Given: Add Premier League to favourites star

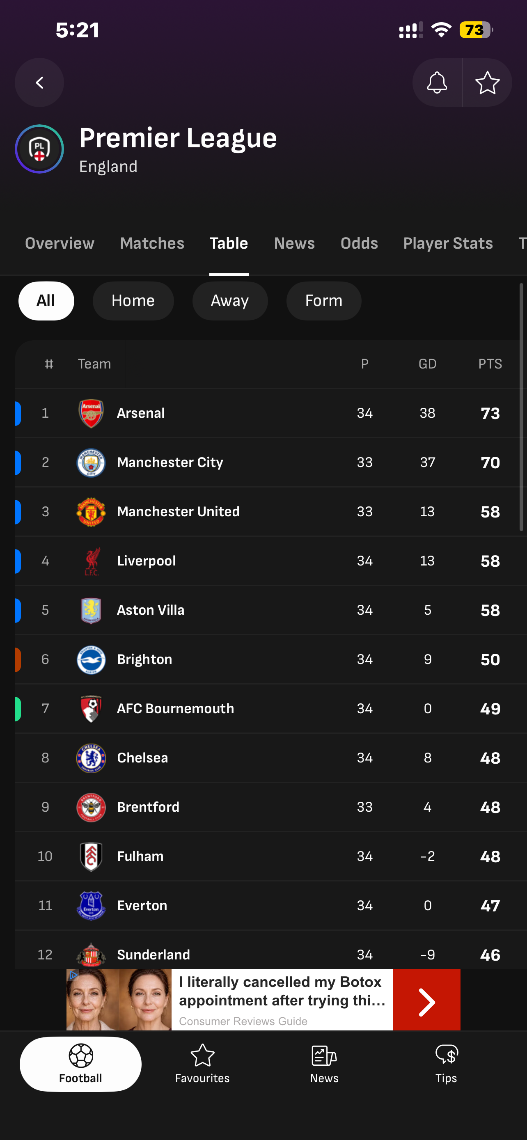Looking at the screenshot, I should pyautogui.click(x=487, y=82).
